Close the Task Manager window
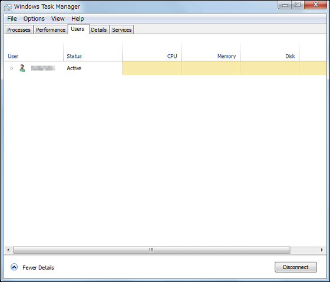The width and height of the screenshot is (330, 282). point(315,5)
